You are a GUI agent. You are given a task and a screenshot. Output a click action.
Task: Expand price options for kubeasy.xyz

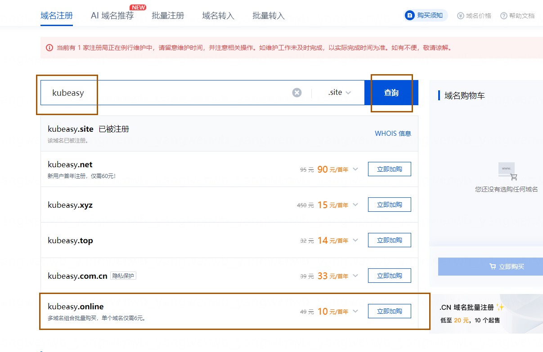(355, 205)
